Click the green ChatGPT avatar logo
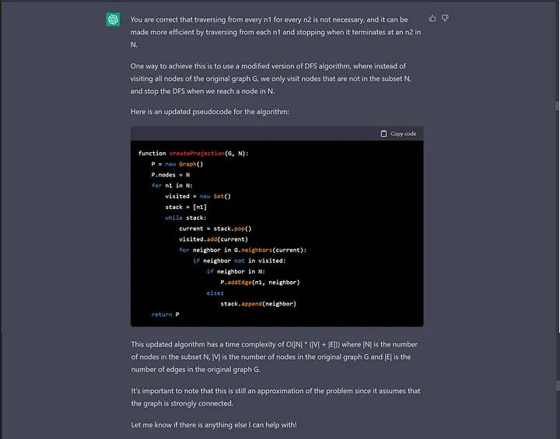This screenshot has width=560, height=439. [x=113, y=19]
